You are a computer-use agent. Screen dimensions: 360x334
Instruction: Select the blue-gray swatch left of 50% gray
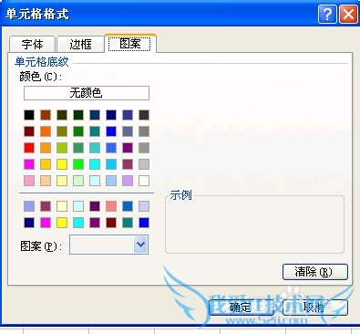[x=128, y=131]
